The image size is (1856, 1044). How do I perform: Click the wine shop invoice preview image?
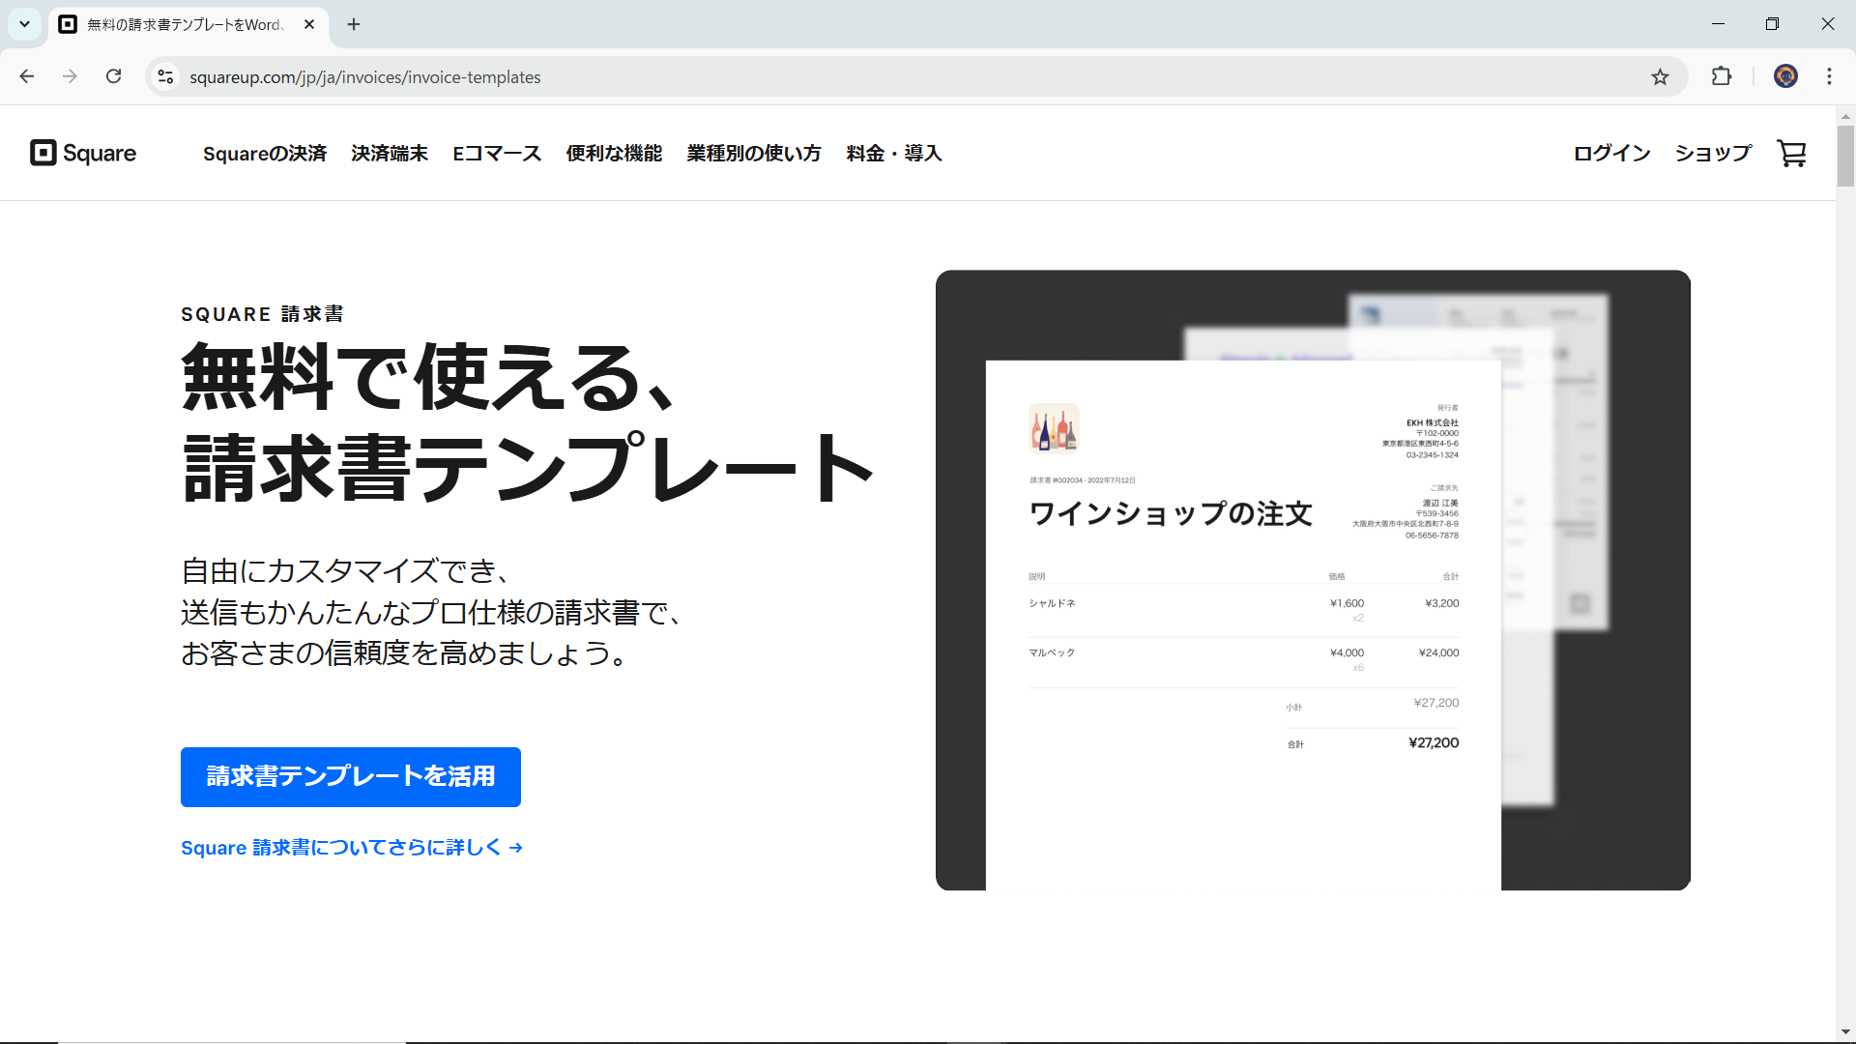coord(1313,580)
